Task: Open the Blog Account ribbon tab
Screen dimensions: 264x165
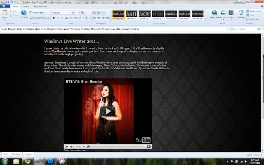Action: [40, 7]
